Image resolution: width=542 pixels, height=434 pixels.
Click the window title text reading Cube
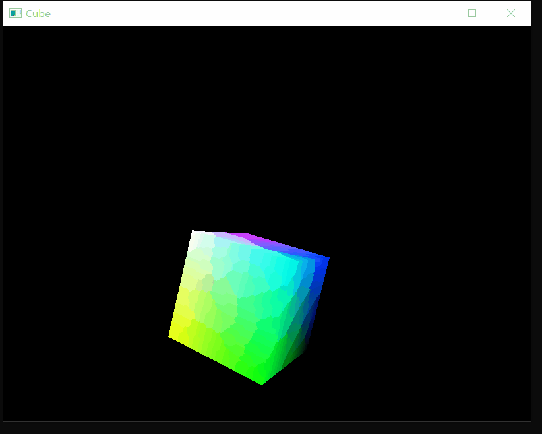(40, 13)
